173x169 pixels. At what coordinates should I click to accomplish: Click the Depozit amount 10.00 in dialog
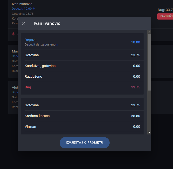[x=135, y=42]
